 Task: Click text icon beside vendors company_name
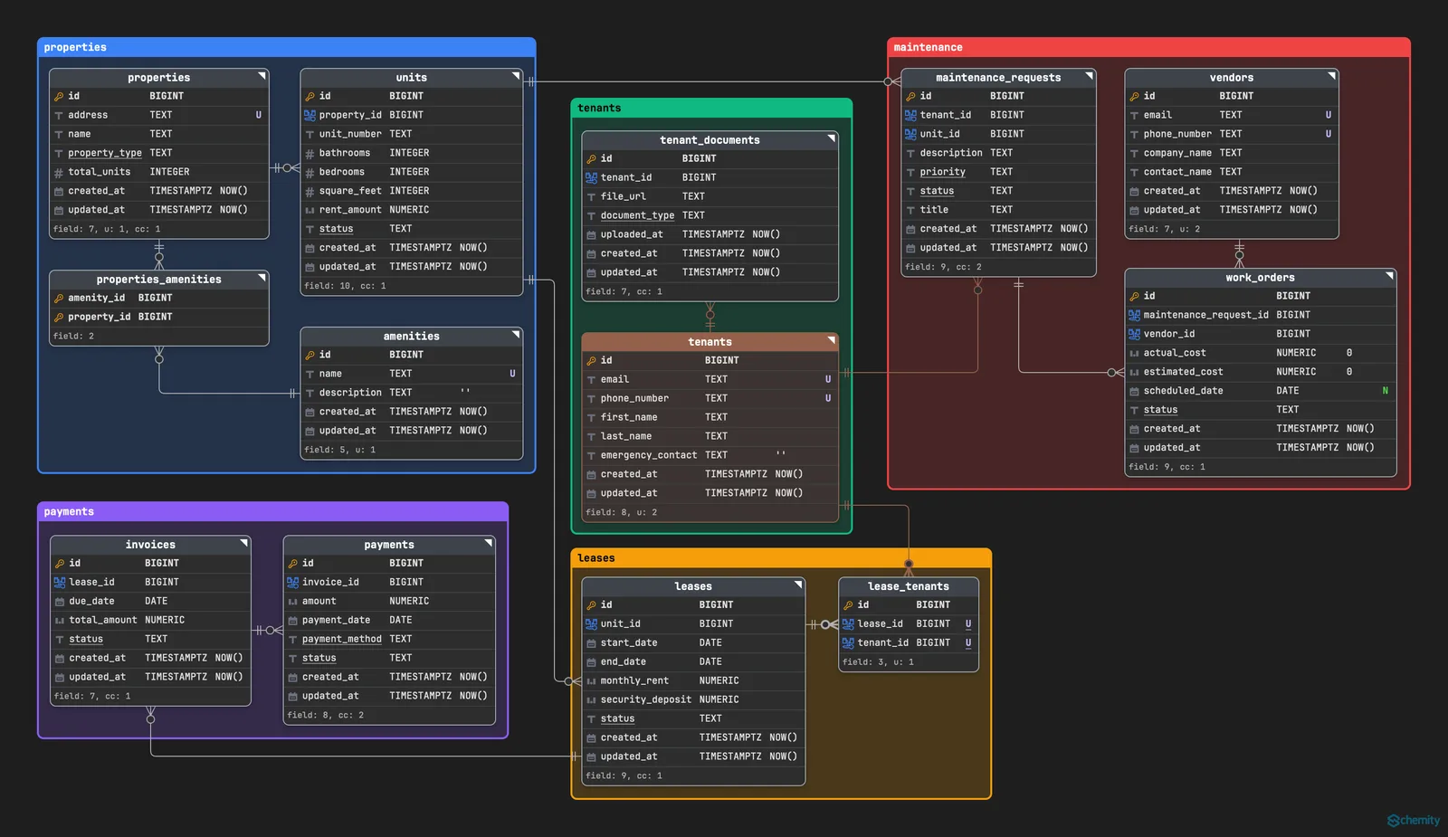[x=1134, y=153]
